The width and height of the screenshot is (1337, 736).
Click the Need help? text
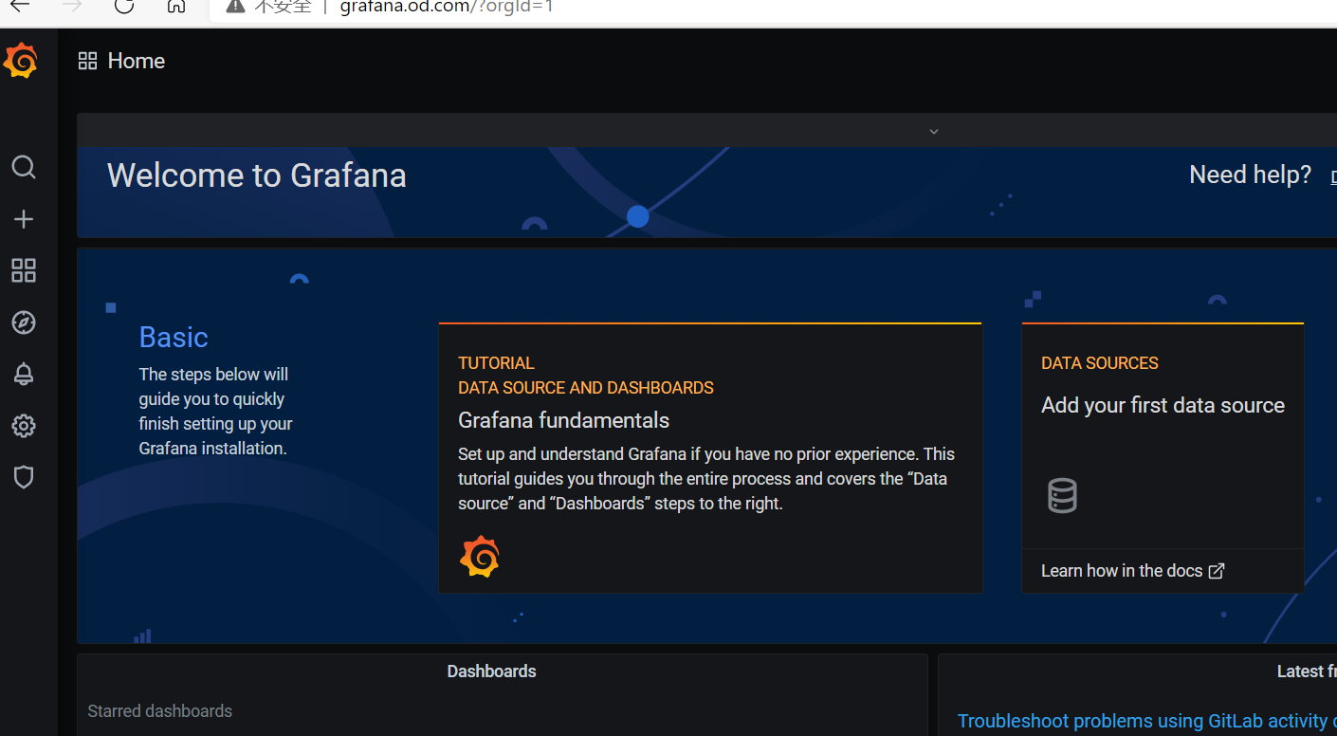click(1250, 175)
